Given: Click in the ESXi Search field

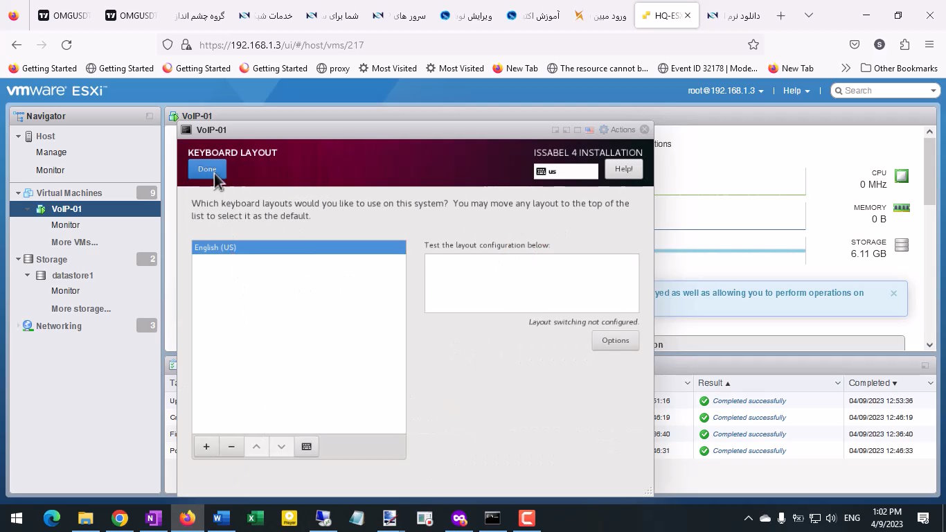Looking at the screenshot, I should tap(885, 91).
